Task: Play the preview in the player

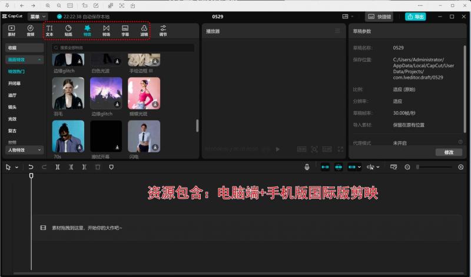Action: pyautogui.click(x=278, y=149)
